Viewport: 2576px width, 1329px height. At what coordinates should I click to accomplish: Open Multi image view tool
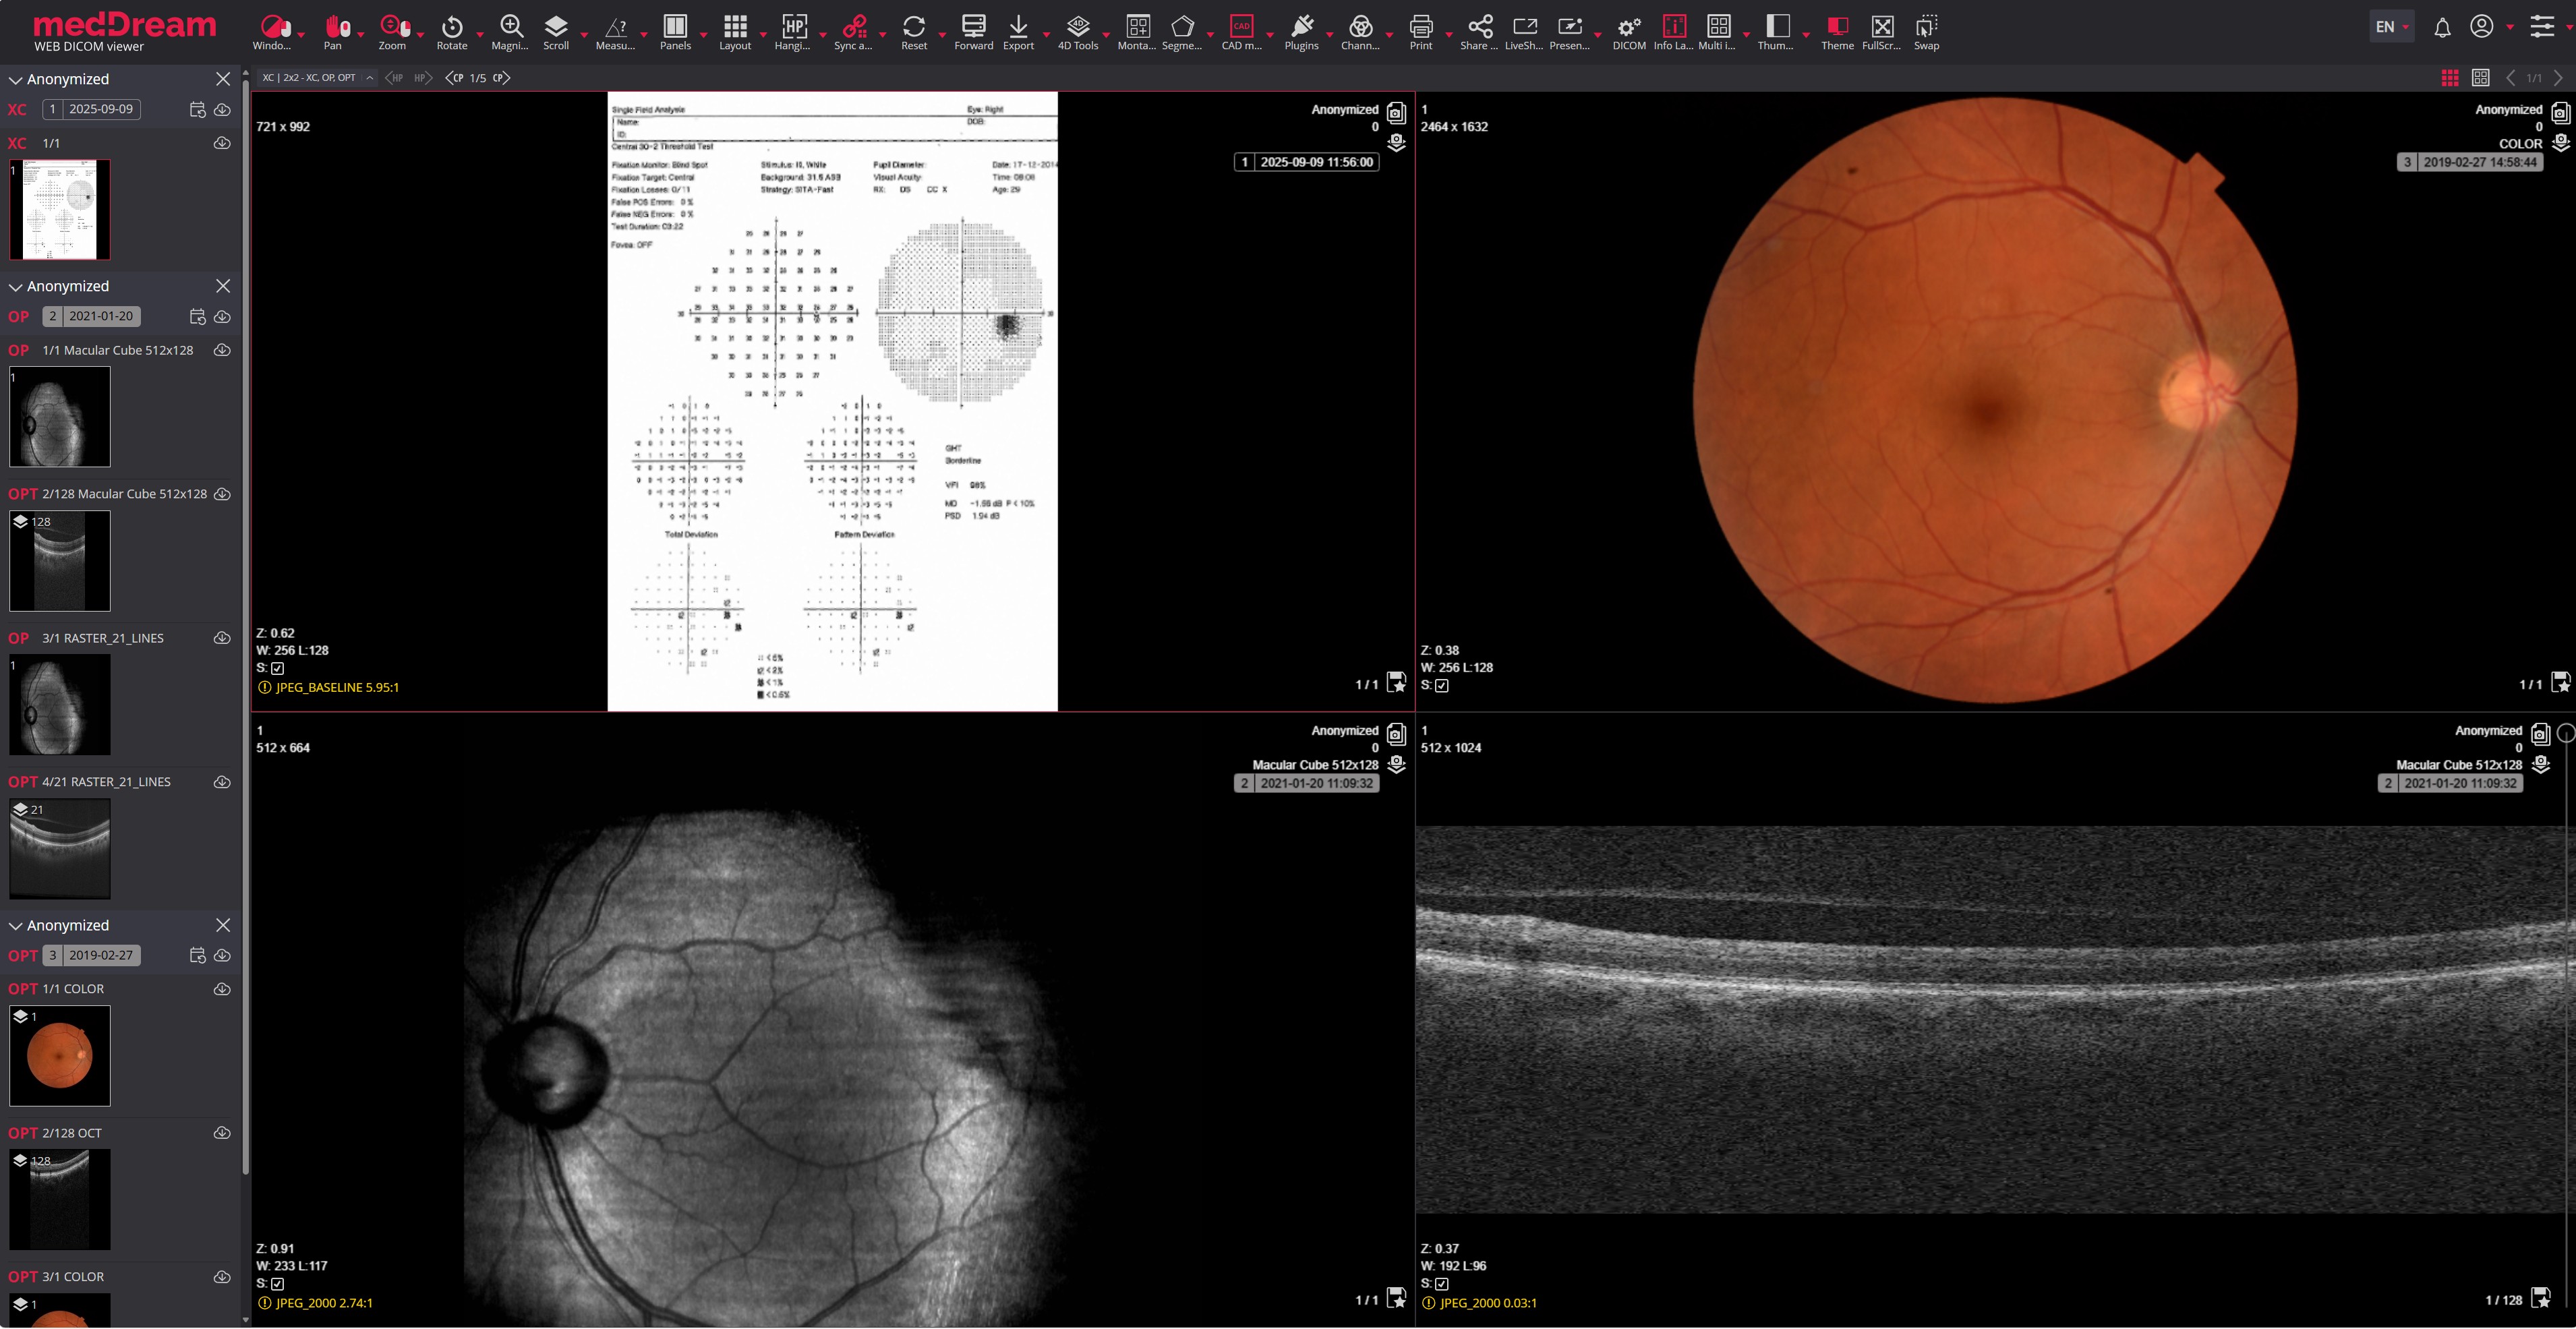(1718, 32)
